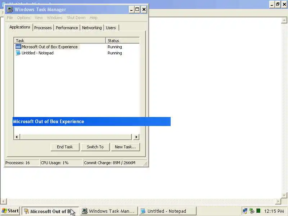Viewport: 288px width, 216px height.
Task: Open the View menu in Task Manager
Action: 39,18
